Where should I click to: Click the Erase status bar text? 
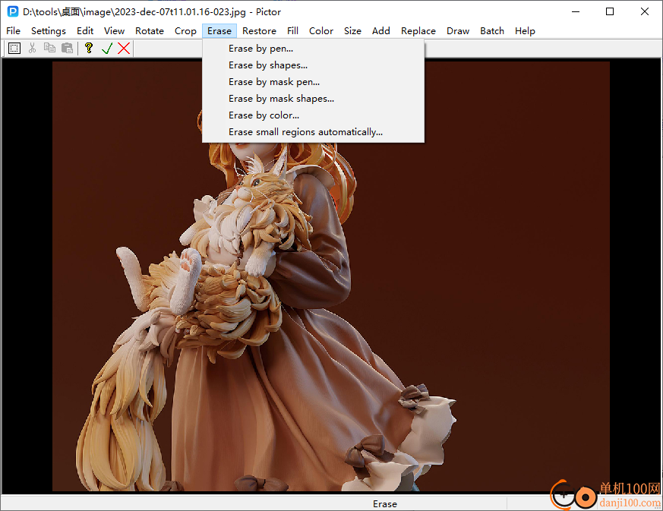click(385, 504)
